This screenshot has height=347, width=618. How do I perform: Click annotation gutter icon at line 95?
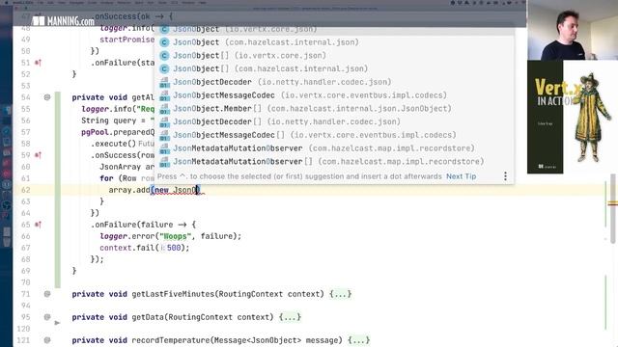(47, 317)
